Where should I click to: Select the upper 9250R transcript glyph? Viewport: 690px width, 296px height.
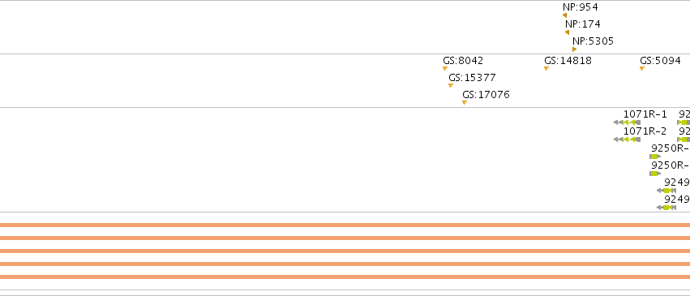(x=655, y=157)
